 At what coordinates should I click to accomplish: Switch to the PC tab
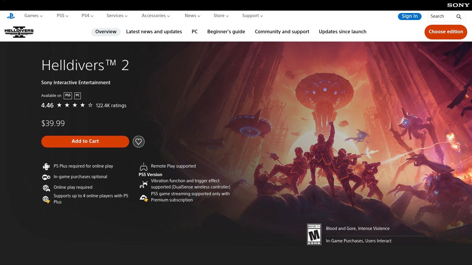pos(195,32)
